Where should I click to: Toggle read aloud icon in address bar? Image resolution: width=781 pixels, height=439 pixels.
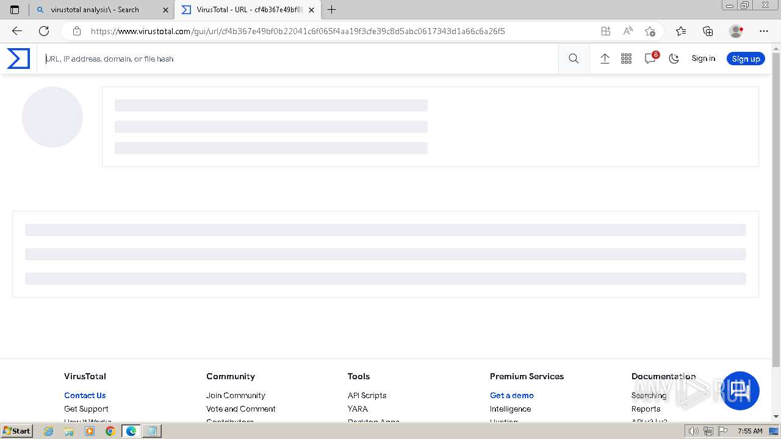(x=628, y=31)
